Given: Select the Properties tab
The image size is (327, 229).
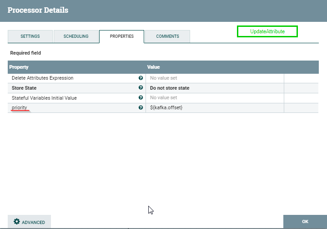Looking at the screenshot, I should 122,36.
